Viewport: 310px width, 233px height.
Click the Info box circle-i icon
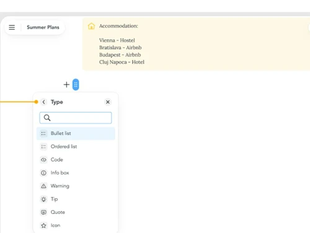43,173
